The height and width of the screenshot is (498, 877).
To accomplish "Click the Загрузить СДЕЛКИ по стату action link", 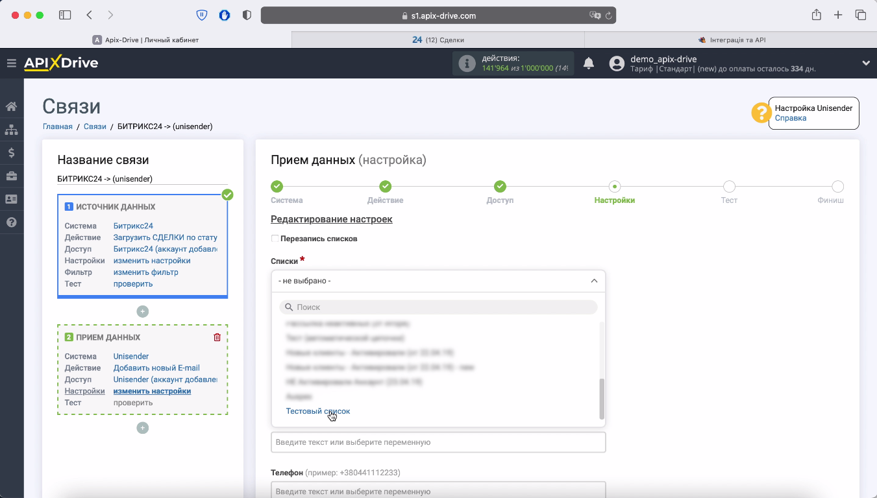I will [166, 237].
